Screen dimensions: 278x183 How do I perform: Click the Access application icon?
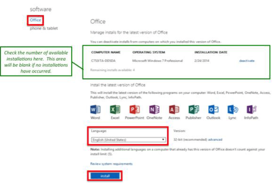[174, 110]
